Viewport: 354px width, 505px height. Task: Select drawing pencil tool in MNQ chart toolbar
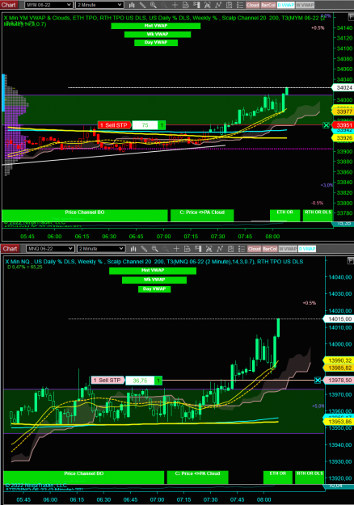tap(144, 249)
